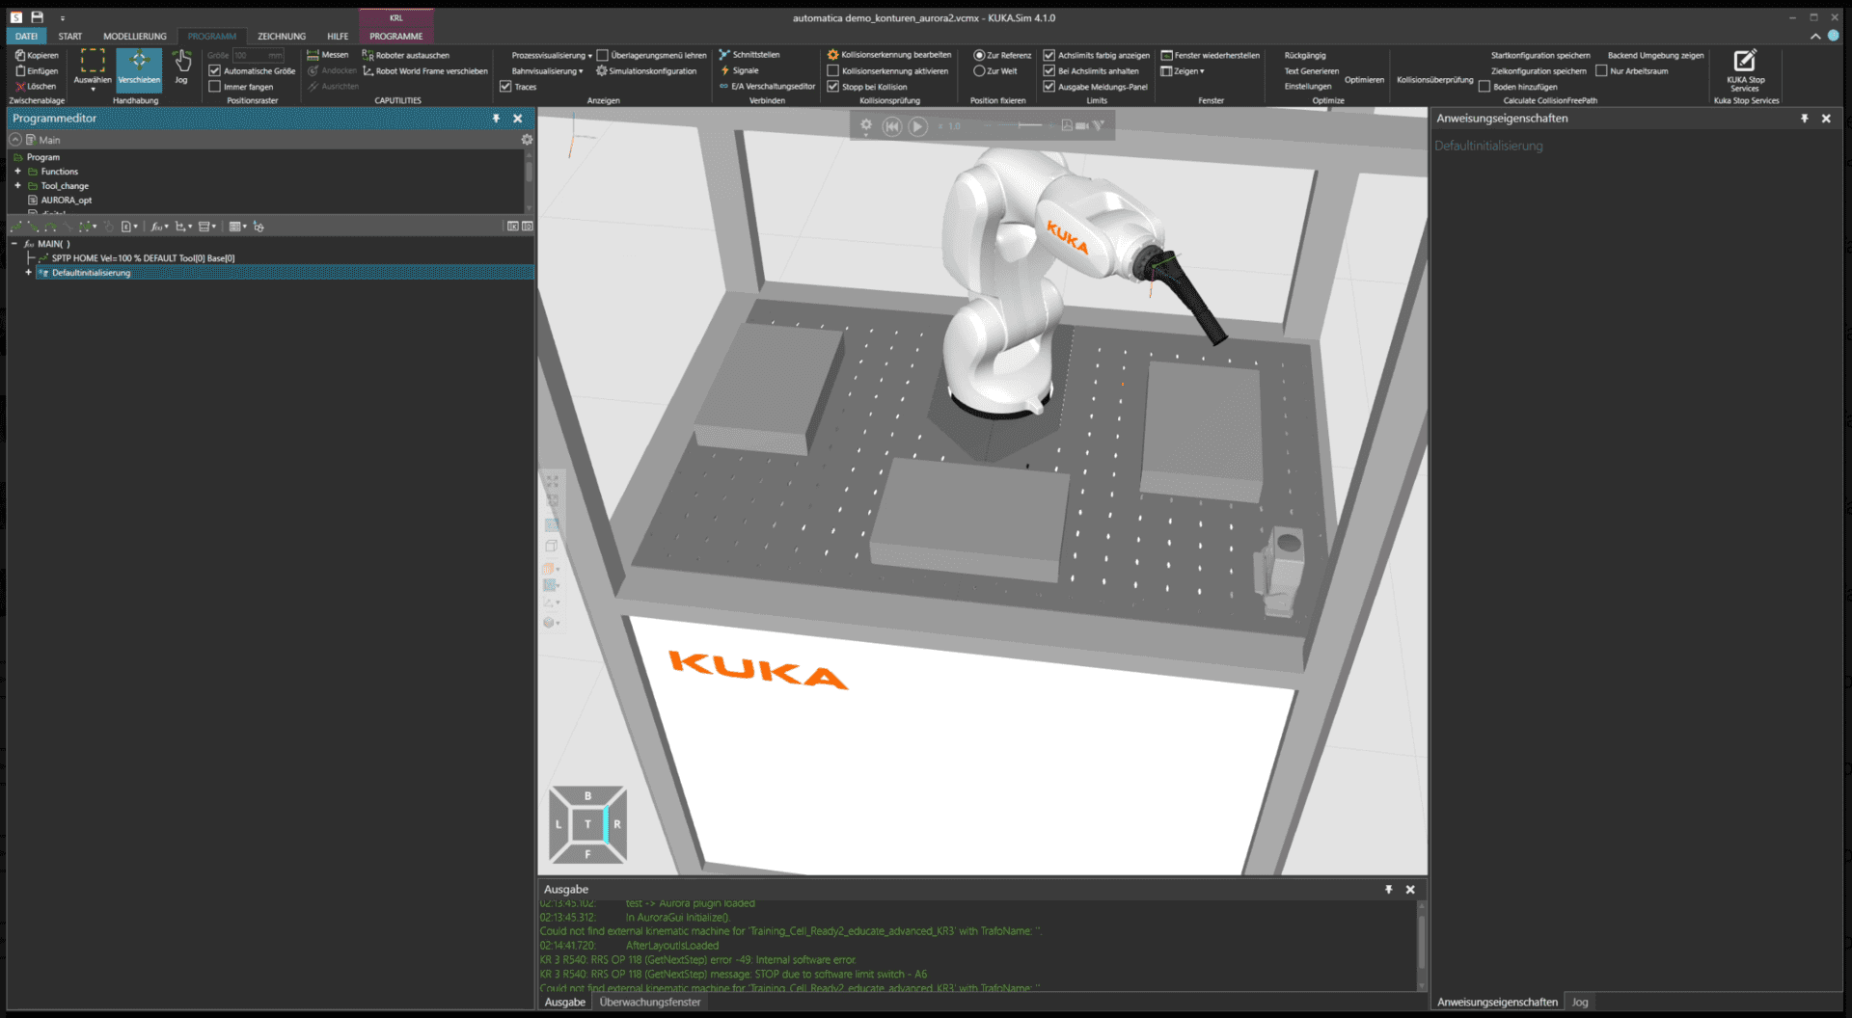This screenshot has width=1852, height=1018.
Task: Open the DATEI menu tab
Action: click(x=26, y=36)
